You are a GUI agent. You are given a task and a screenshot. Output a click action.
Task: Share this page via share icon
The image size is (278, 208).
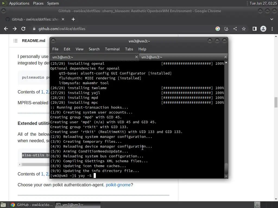(x=235, y=29)
